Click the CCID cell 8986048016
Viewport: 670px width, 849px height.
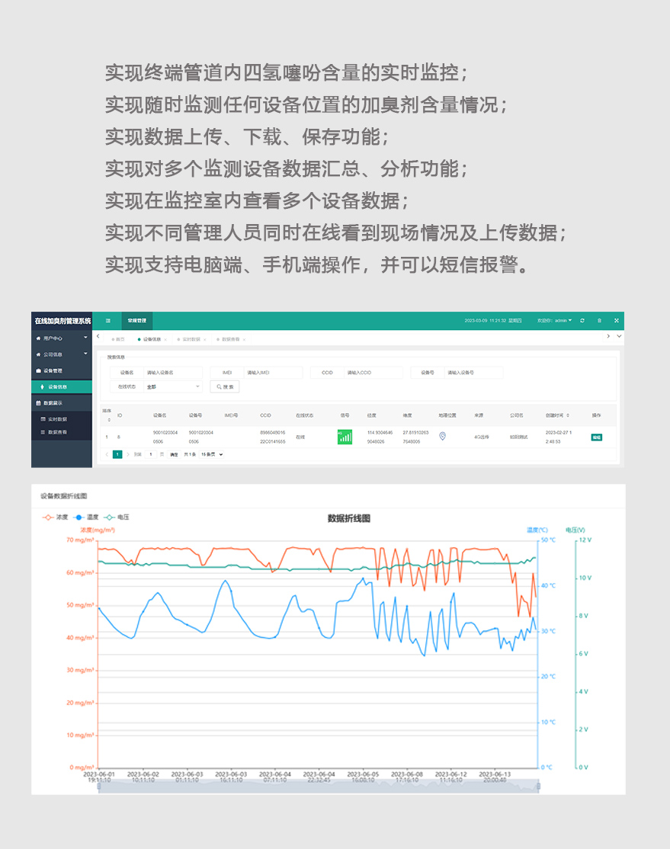tap(272, 437)
